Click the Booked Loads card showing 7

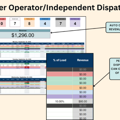[15, 22]
